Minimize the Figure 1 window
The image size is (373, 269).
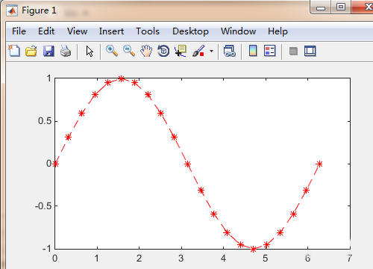click(x=321, y=7)
